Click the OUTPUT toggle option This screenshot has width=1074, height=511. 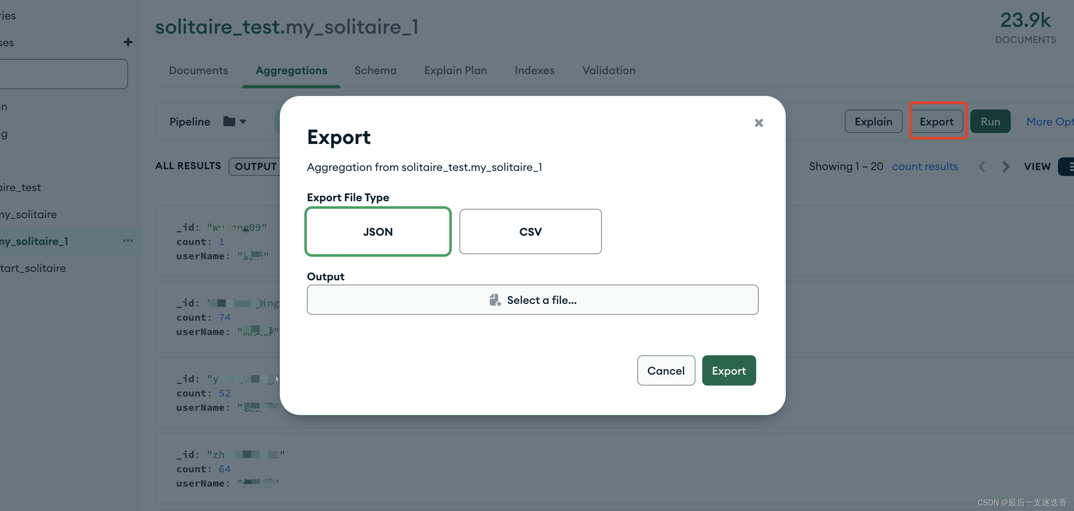click(x=255, y=166)
